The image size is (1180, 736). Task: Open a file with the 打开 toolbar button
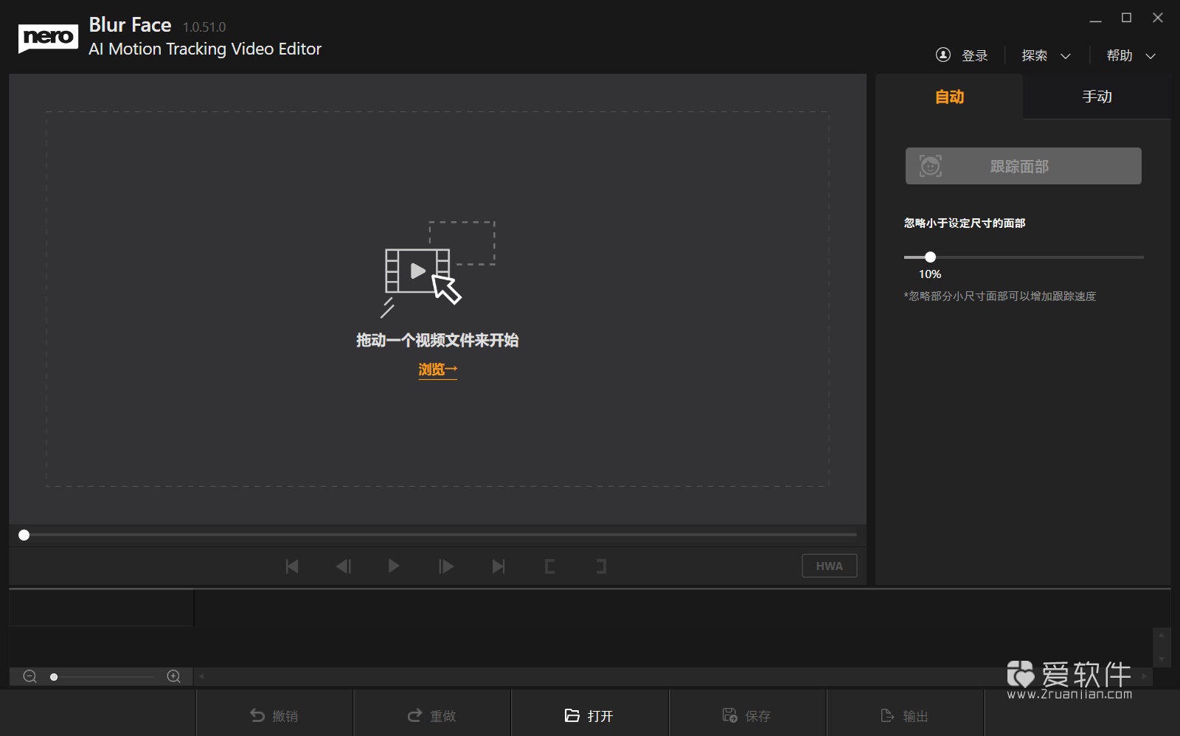589,714
